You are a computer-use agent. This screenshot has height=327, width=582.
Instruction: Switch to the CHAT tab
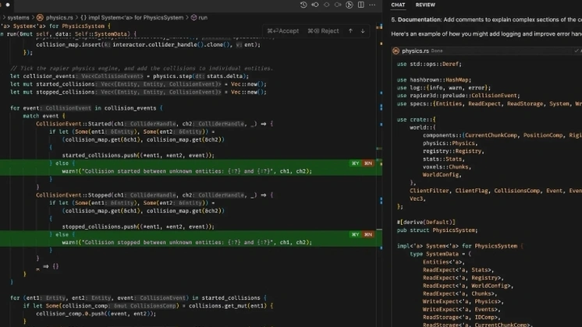click(x=398, y=5)
